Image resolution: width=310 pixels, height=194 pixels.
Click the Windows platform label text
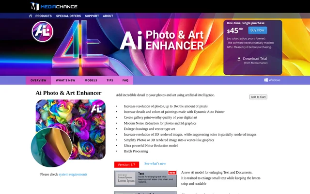(275, 80)
